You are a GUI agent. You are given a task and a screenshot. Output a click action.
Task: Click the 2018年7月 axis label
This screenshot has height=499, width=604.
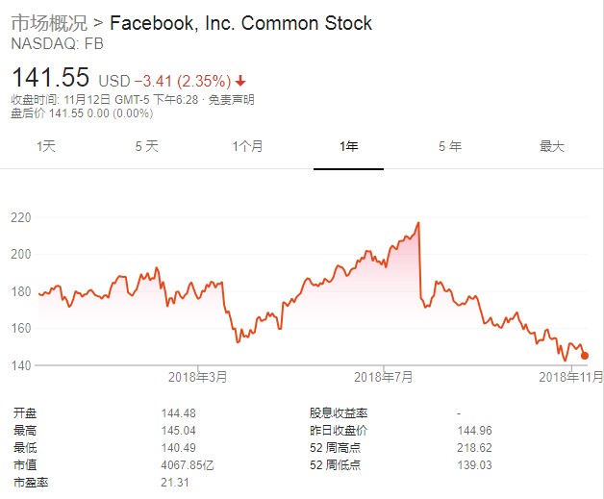click(x=382, y=376)
